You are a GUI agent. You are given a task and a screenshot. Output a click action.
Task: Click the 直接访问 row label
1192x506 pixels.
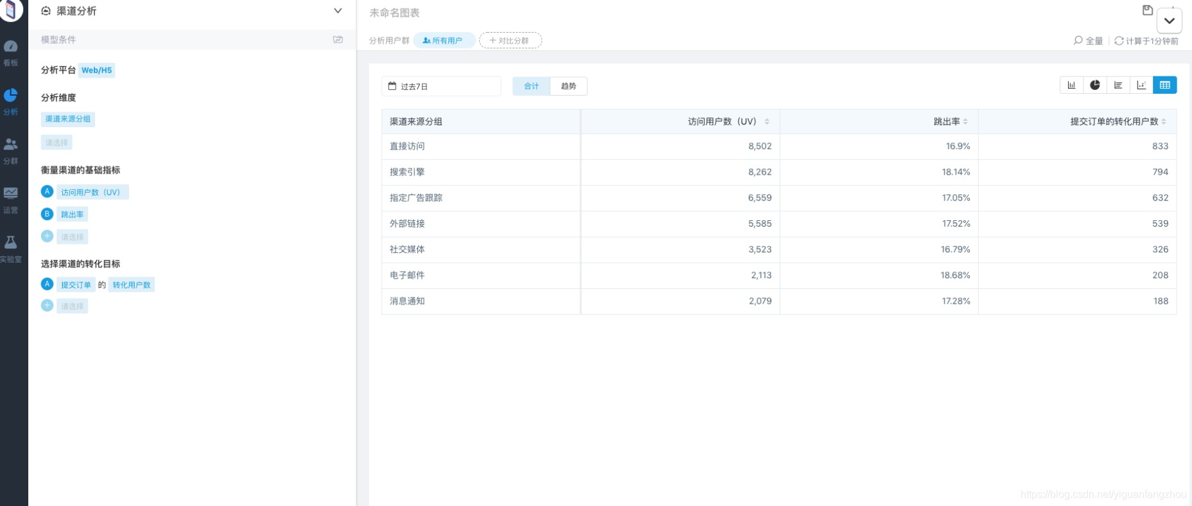click(407, 146)
